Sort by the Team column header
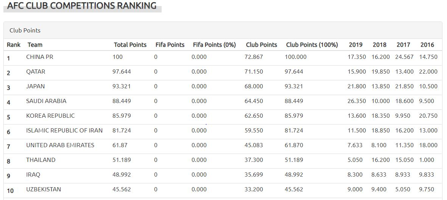The height and width of the screenshot is (200, 447). (x=35, y=45)
